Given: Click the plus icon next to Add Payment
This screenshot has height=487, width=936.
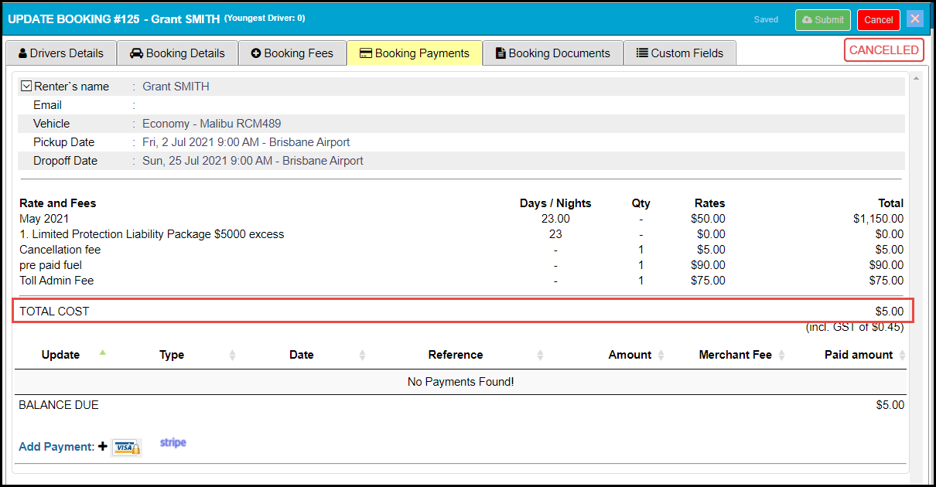Looking at the screenshot, I should [102, 446].
